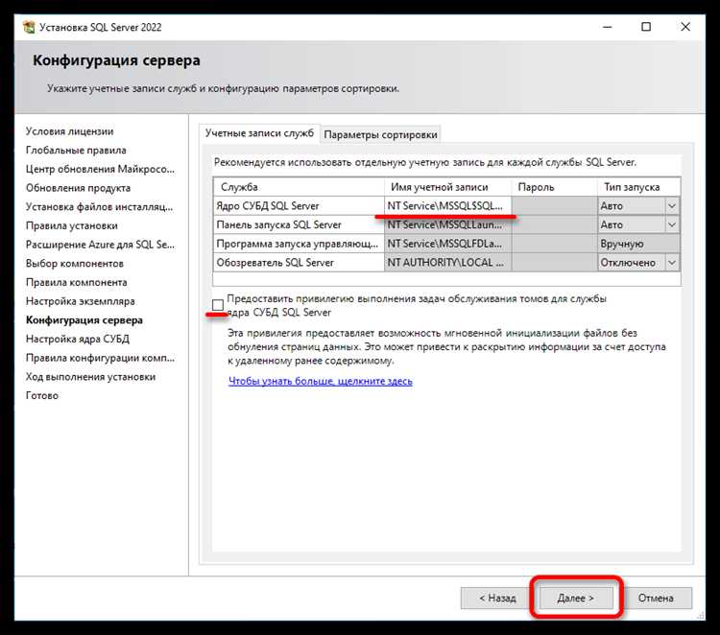Click password field for Ядро СУБД SQL Server

(553, 205)
